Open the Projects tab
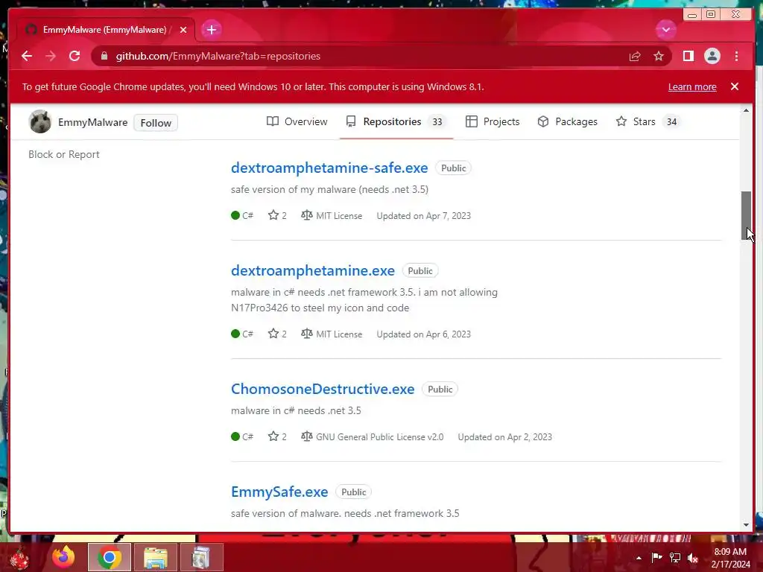The width and height of the screenshot is (763, 572). click(493, 121)
